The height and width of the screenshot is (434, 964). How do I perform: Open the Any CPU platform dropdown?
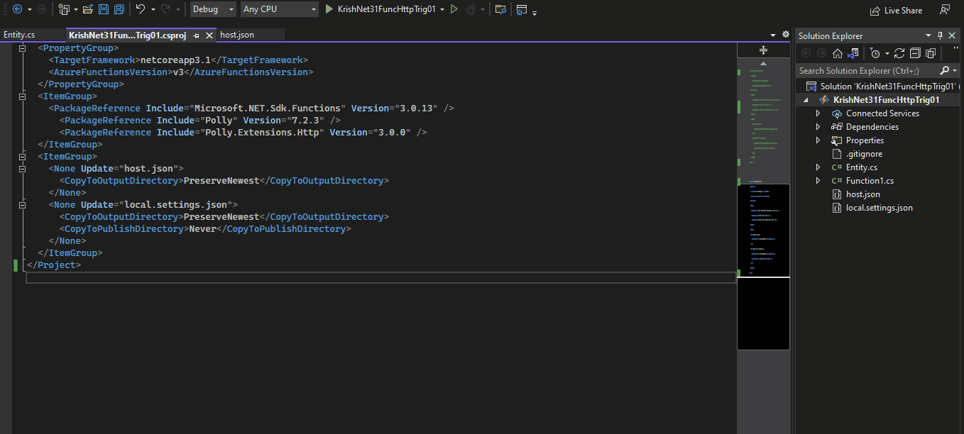point(279,9)
